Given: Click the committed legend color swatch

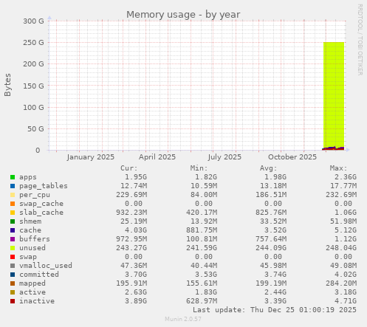Looking at the screenshot, I should tap(13, 275).
